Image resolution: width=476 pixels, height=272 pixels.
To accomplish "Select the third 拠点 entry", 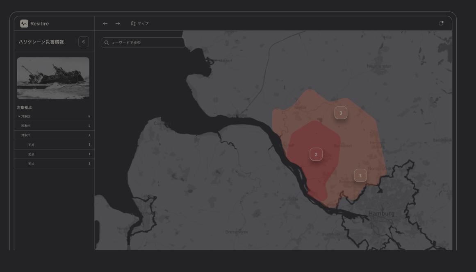I will click(x=32, y=164).
